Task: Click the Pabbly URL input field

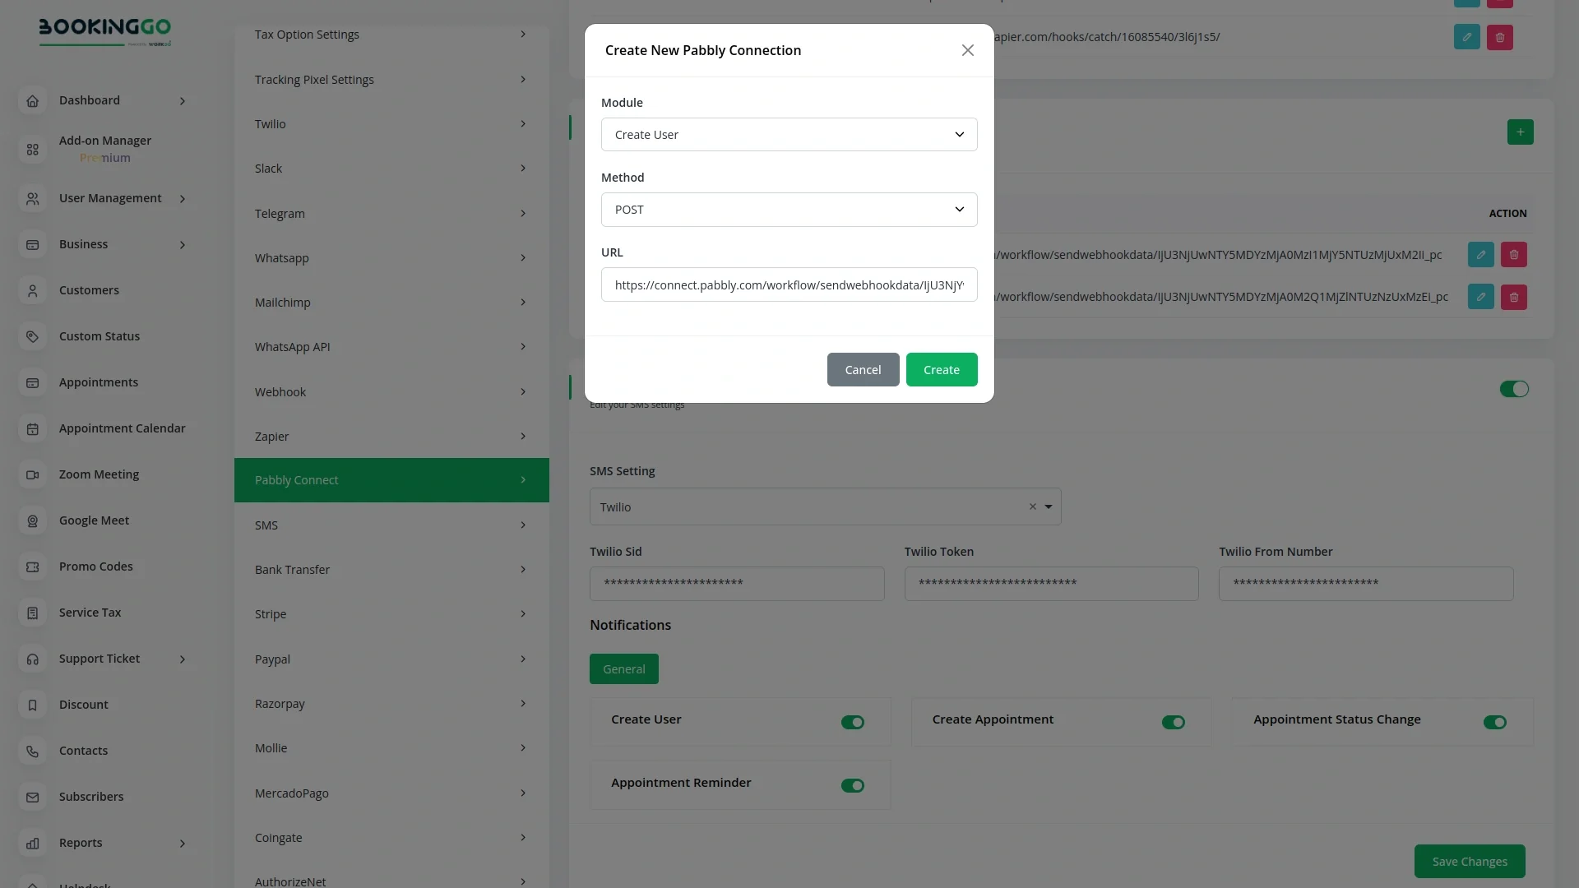Action: point(789,285)
